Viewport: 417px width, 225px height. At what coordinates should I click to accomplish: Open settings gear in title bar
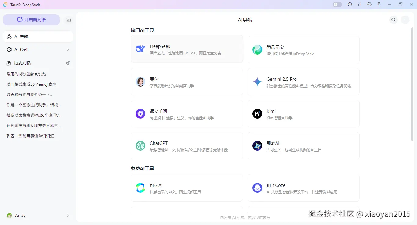[369, 5]
